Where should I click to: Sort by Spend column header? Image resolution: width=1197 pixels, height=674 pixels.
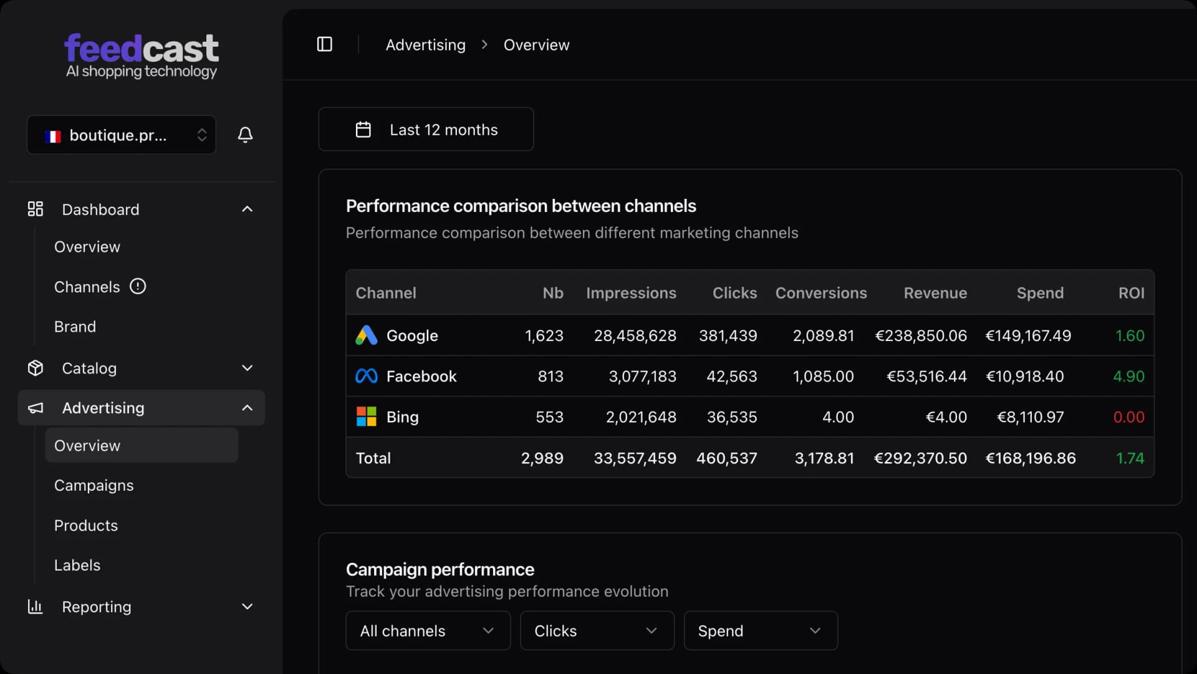pyautogui.click(x=1041, y=293)
